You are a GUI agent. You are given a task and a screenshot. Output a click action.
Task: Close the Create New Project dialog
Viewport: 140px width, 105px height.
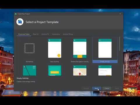pyautogui.click(x=120, y=14)
